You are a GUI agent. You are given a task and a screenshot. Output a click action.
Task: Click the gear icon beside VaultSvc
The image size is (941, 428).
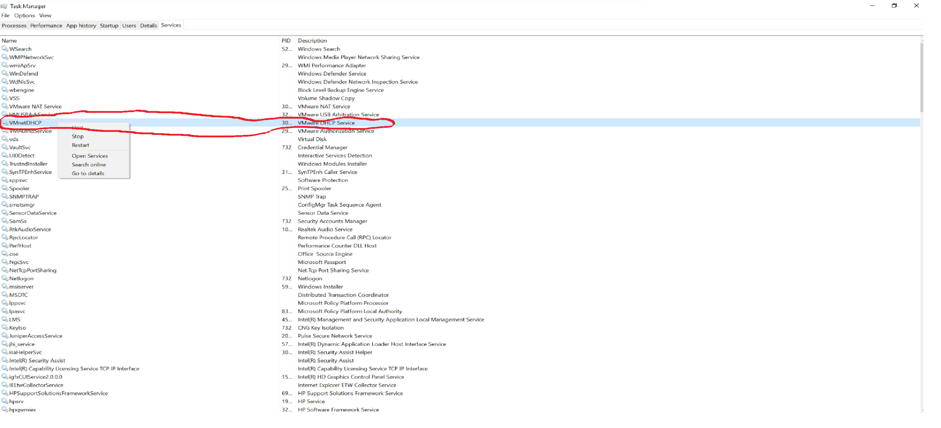5,147
